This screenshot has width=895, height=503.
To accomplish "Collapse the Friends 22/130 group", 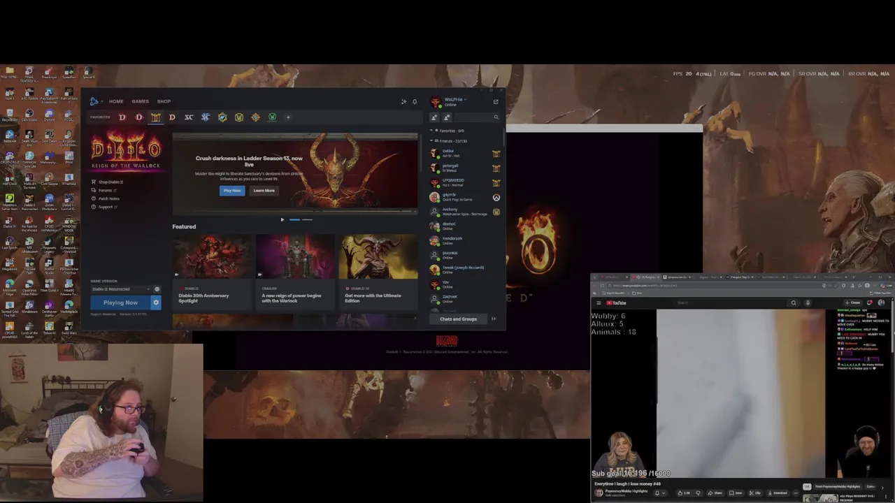I will (x=431, y=140).
